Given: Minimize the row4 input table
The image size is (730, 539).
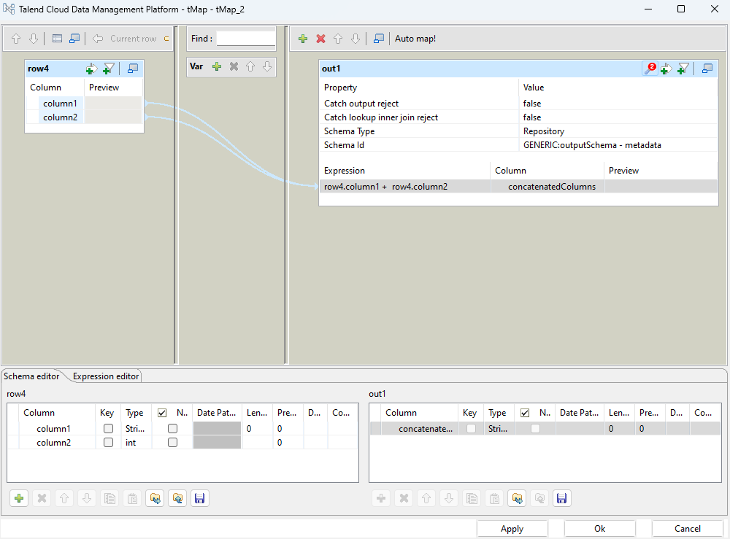Looking at the screenshot, I should (132, 69).
